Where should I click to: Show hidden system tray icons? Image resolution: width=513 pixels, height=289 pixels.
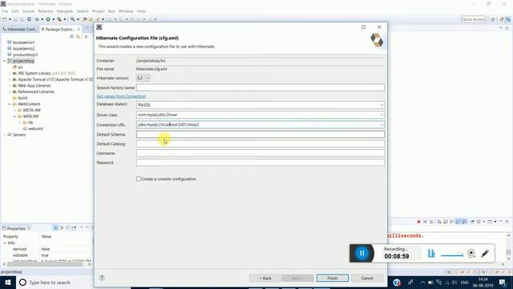coord(422,282)
